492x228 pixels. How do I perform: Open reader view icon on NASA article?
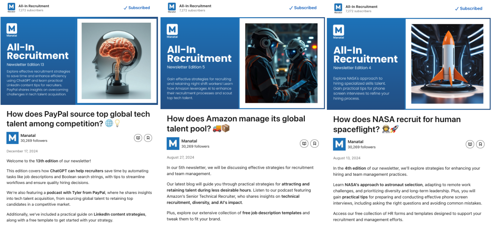(470, 144)
